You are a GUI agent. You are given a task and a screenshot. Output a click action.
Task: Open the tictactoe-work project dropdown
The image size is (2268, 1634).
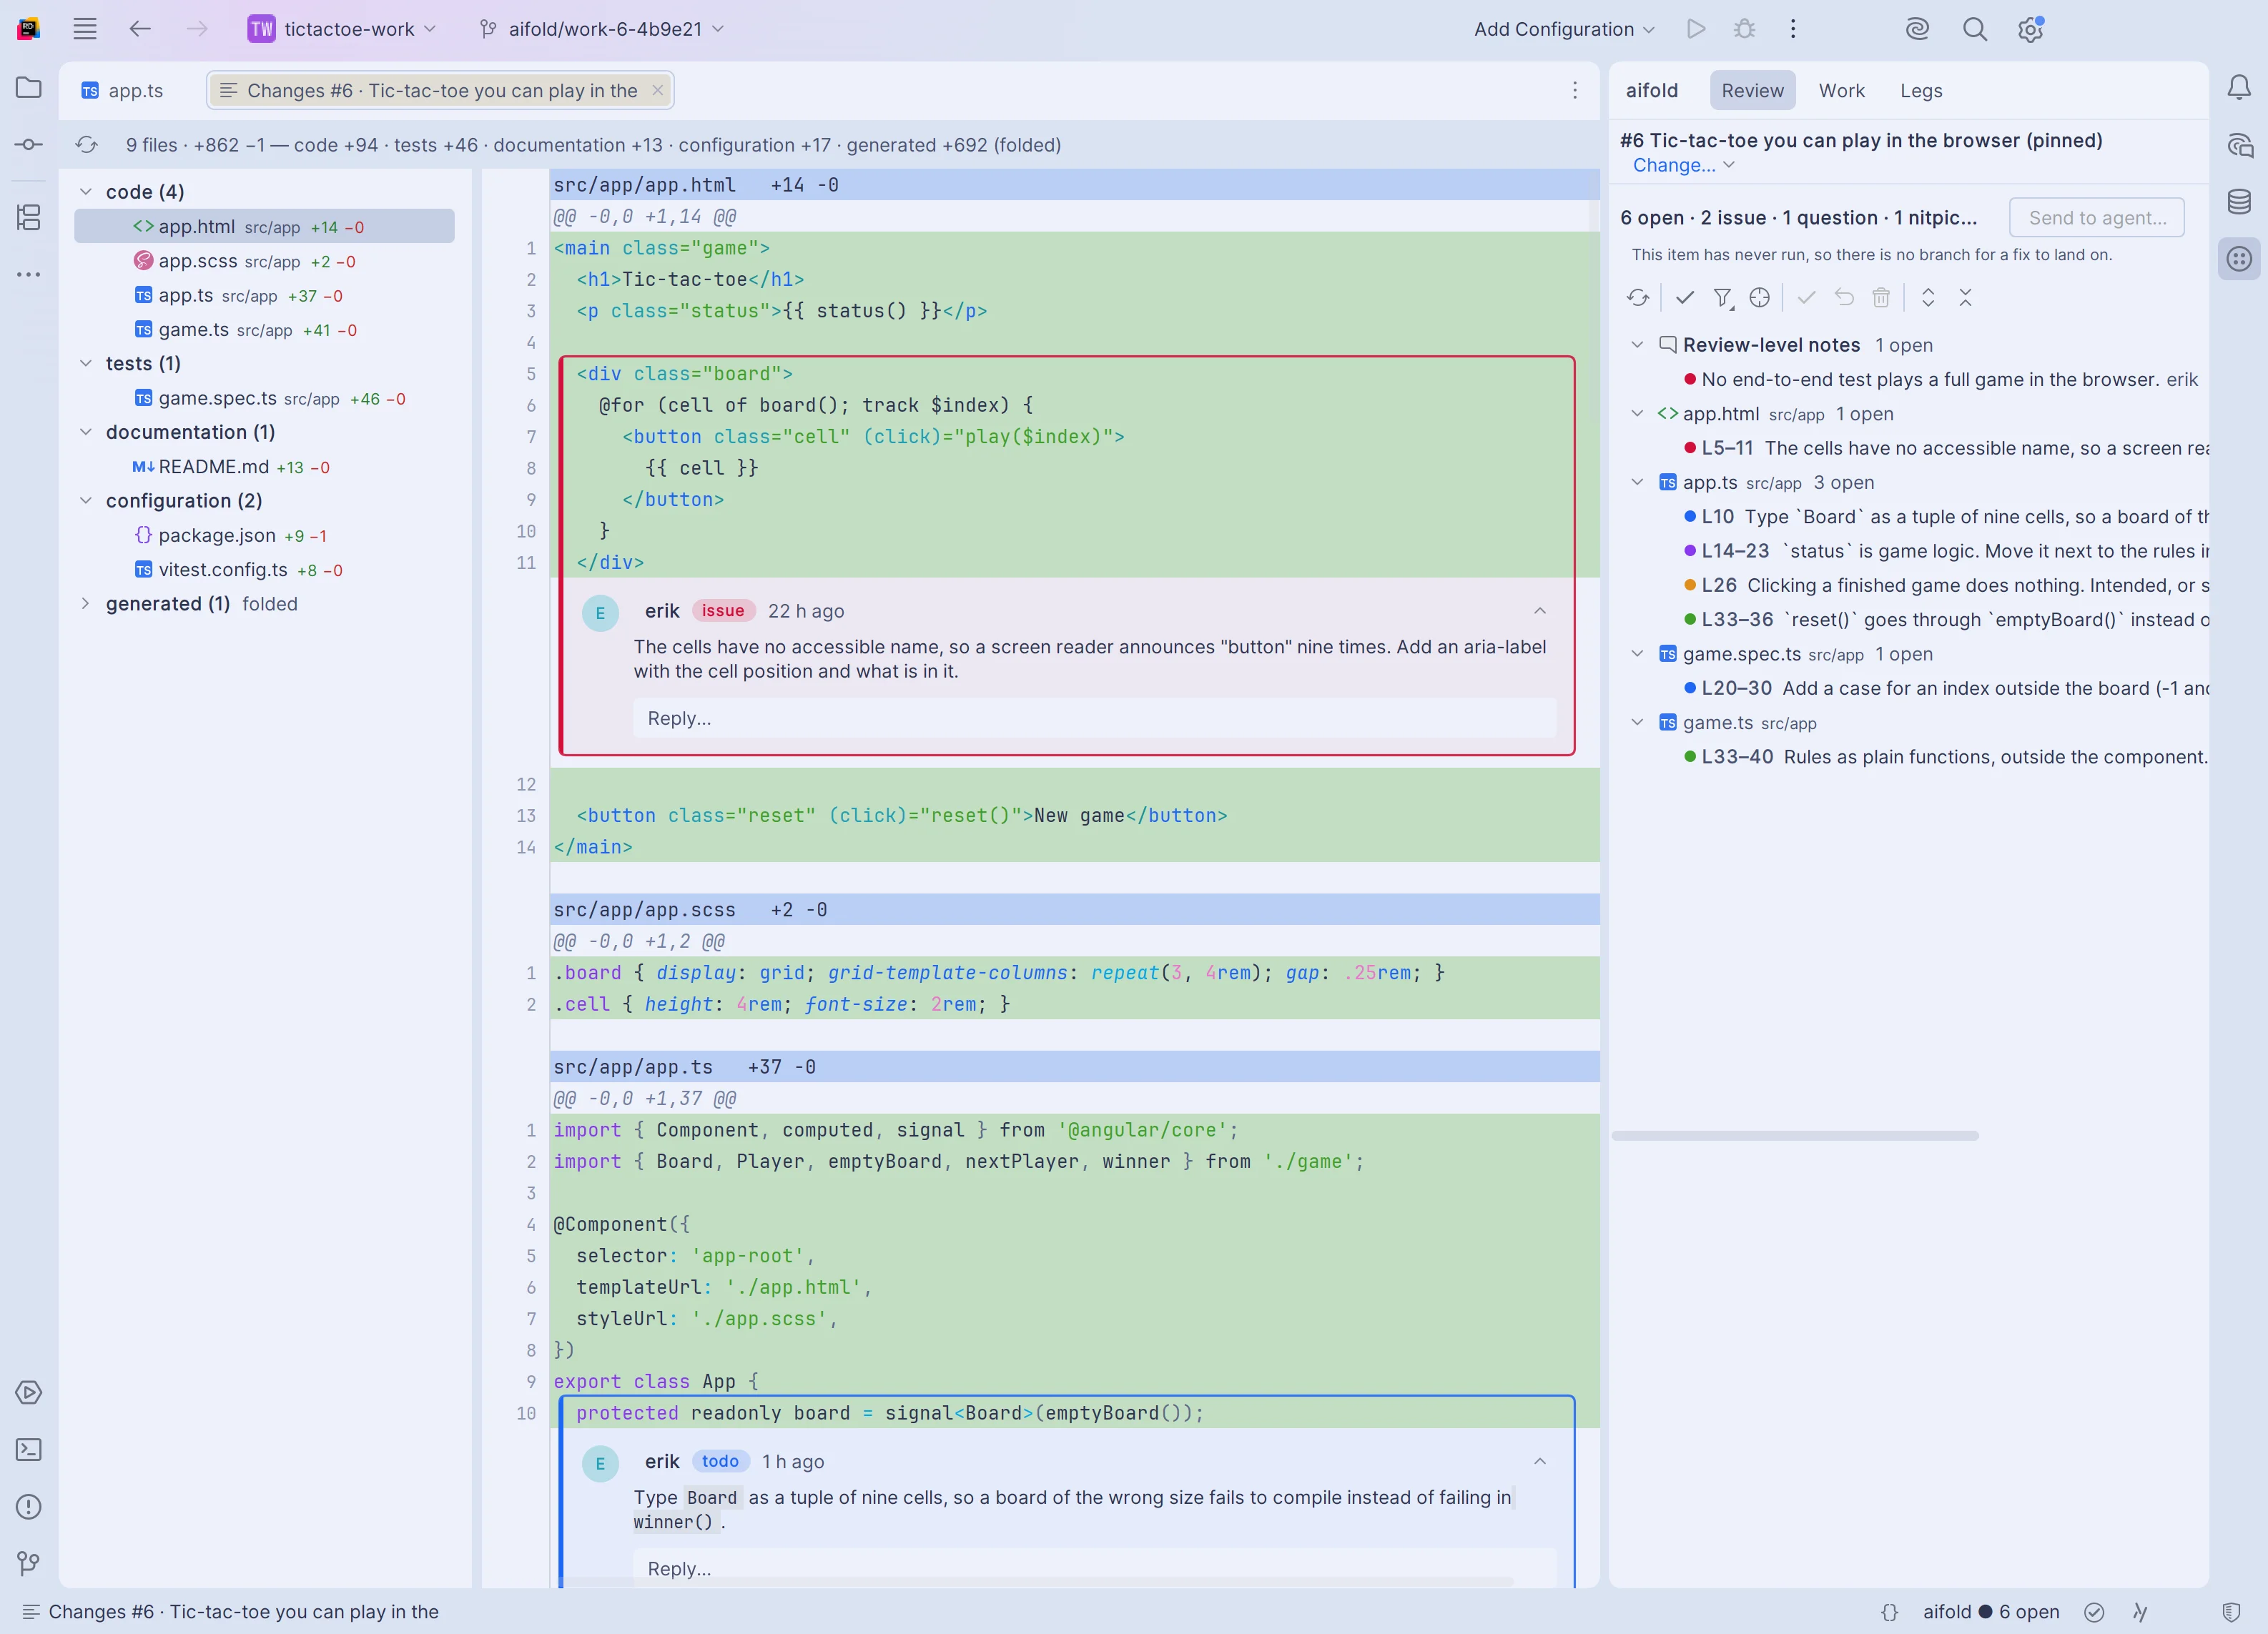(342, 29)
